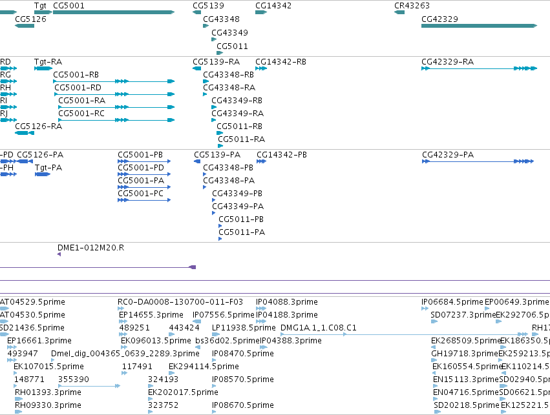Select the 355390 feature label
This screenshot has height=415, width=550.
pyautogui.click(x=74, y=380)
